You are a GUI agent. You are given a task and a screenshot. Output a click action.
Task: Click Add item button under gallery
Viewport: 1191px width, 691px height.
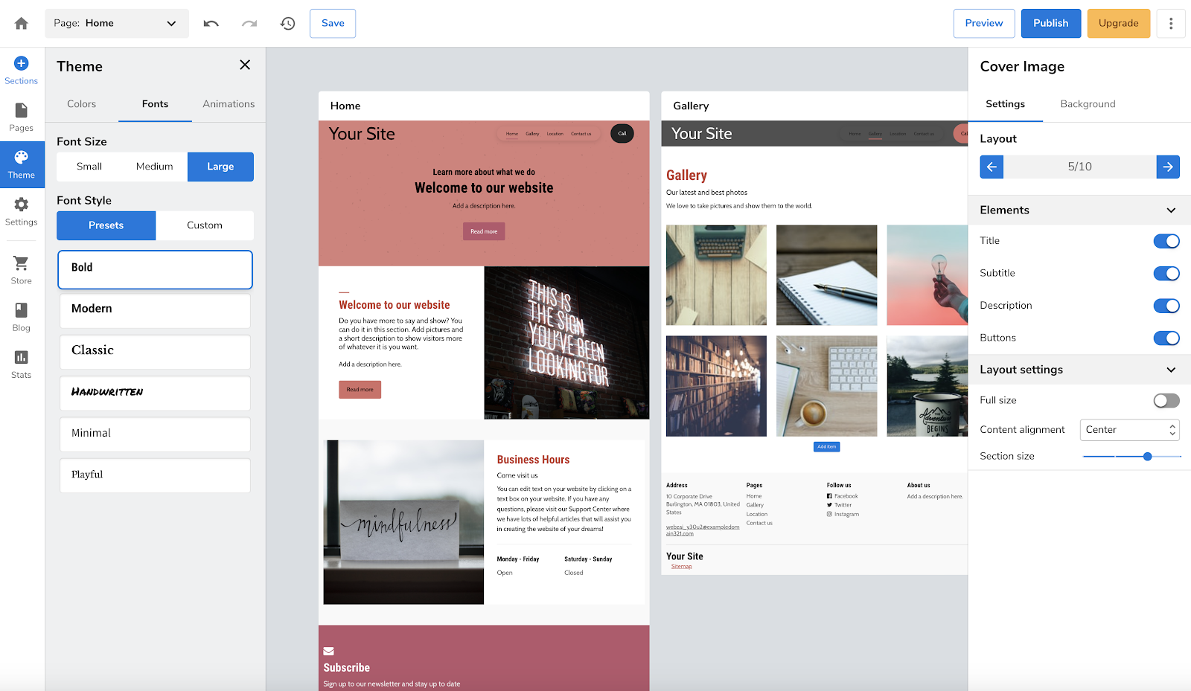(827, 446)
